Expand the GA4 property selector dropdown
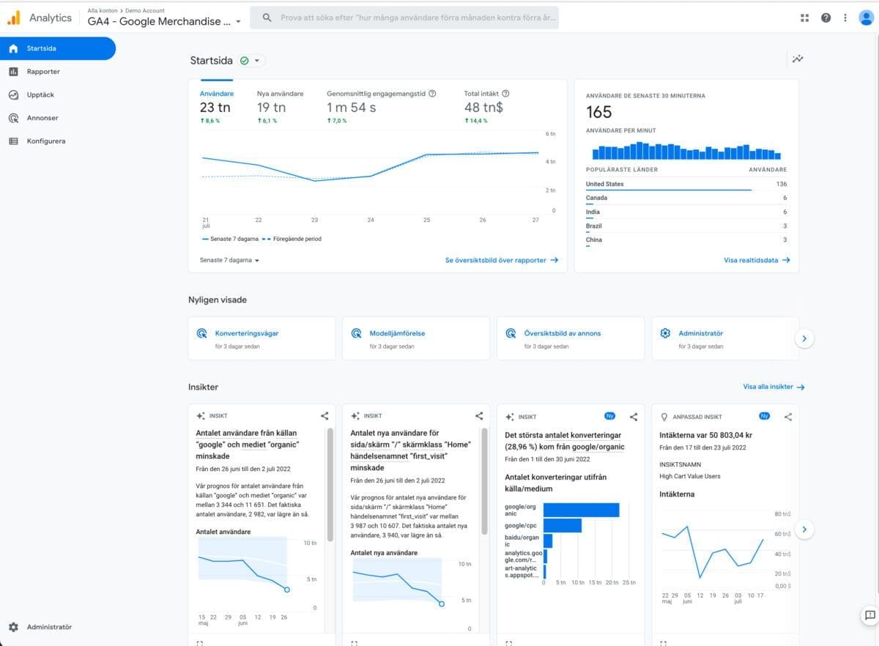 pyautogui.click(x=238, y=22)
